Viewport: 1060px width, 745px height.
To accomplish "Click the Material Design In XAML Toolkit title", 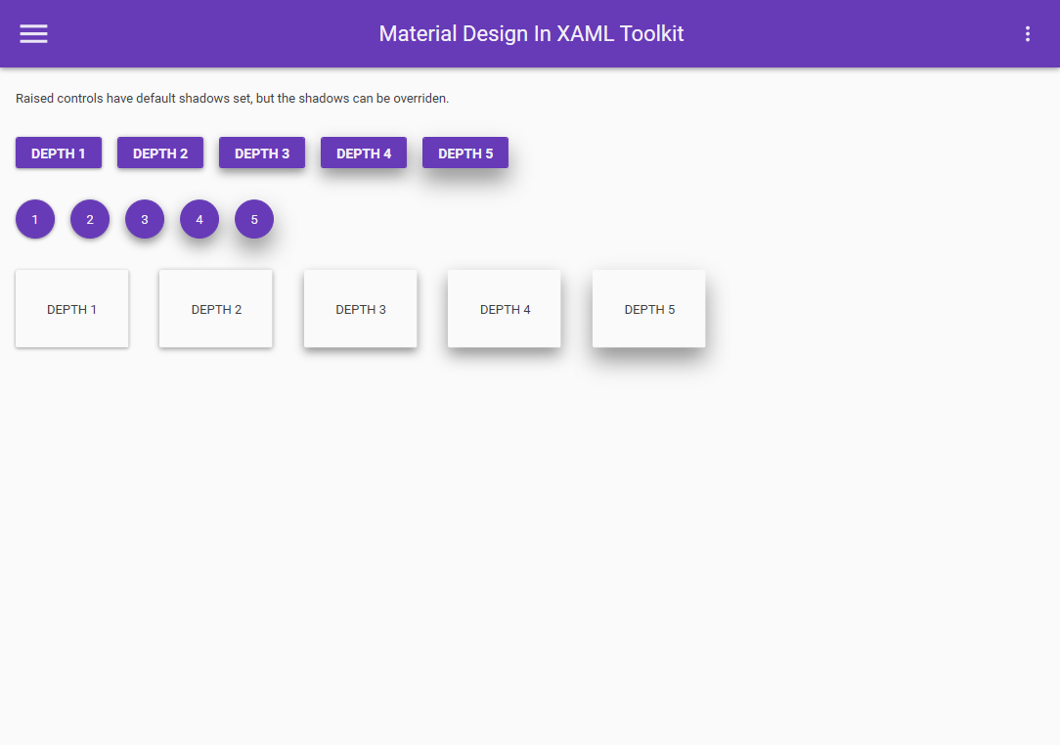I will pos(531,34).
